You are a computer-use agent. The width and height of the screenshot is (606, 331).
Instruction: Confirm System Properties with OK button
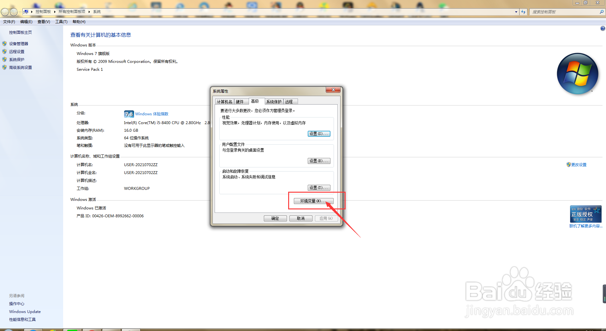(275, 218)
